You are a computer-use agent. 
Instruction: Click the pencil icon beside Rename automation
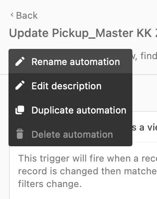pyautogui.click(x=20, y=62)
